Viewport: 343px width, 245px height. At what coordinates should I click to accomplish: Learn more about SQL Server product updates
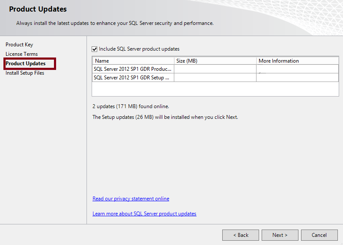point(144,214)
